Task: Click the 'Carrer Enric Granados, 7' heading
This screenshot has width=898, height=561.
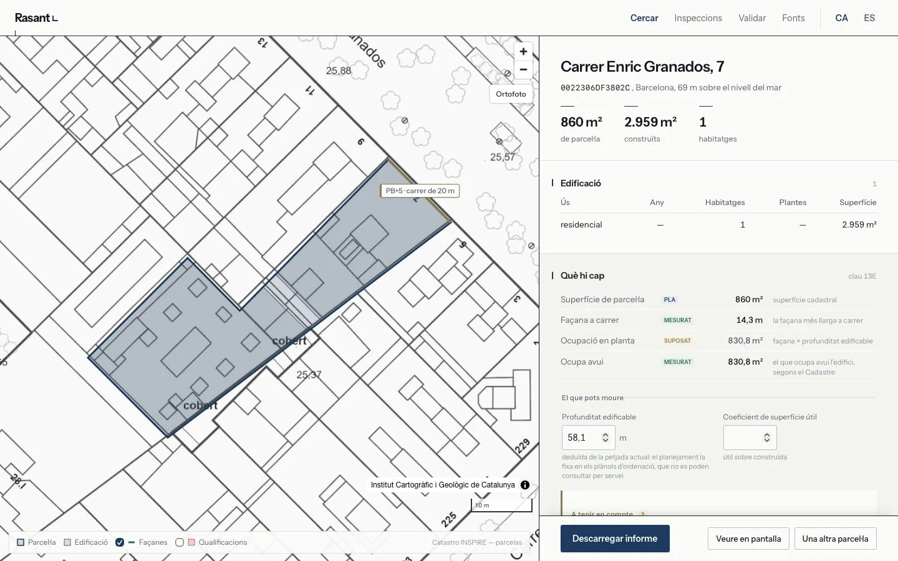Action: (642, 67)
